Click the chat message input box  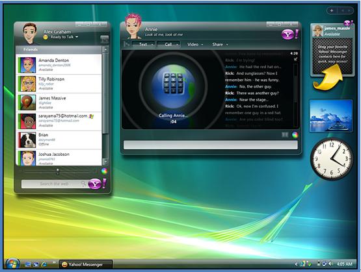(x=211, y=145)
